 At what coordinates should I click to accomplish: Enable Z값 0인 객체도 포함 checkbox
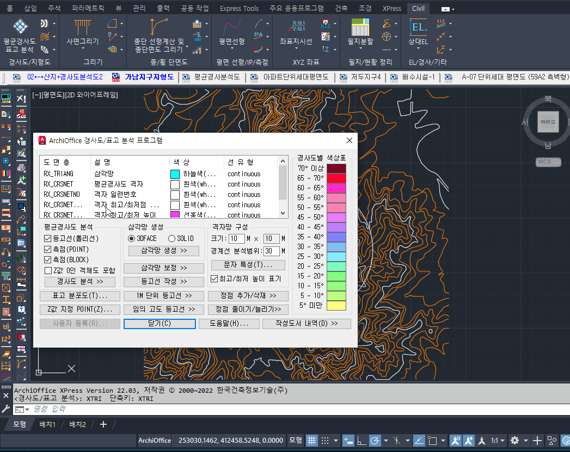click(x=47, y=270)
